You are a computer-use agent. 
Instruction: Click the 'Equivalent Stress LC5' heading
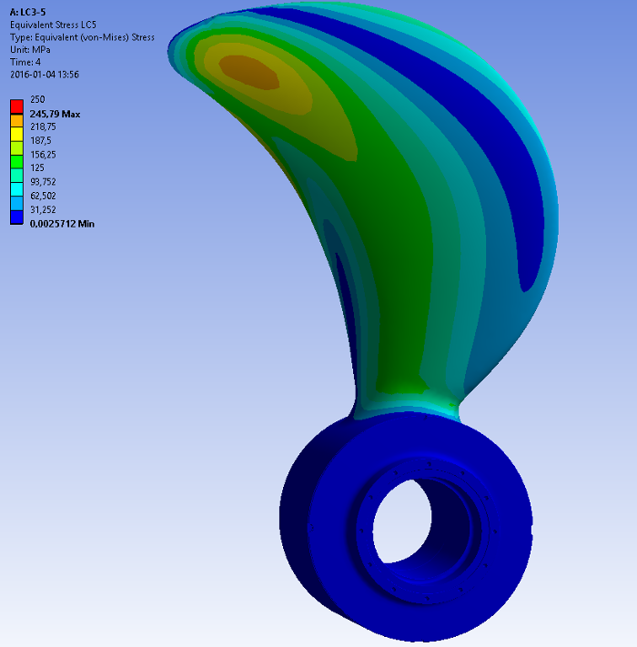click(53, 25)
